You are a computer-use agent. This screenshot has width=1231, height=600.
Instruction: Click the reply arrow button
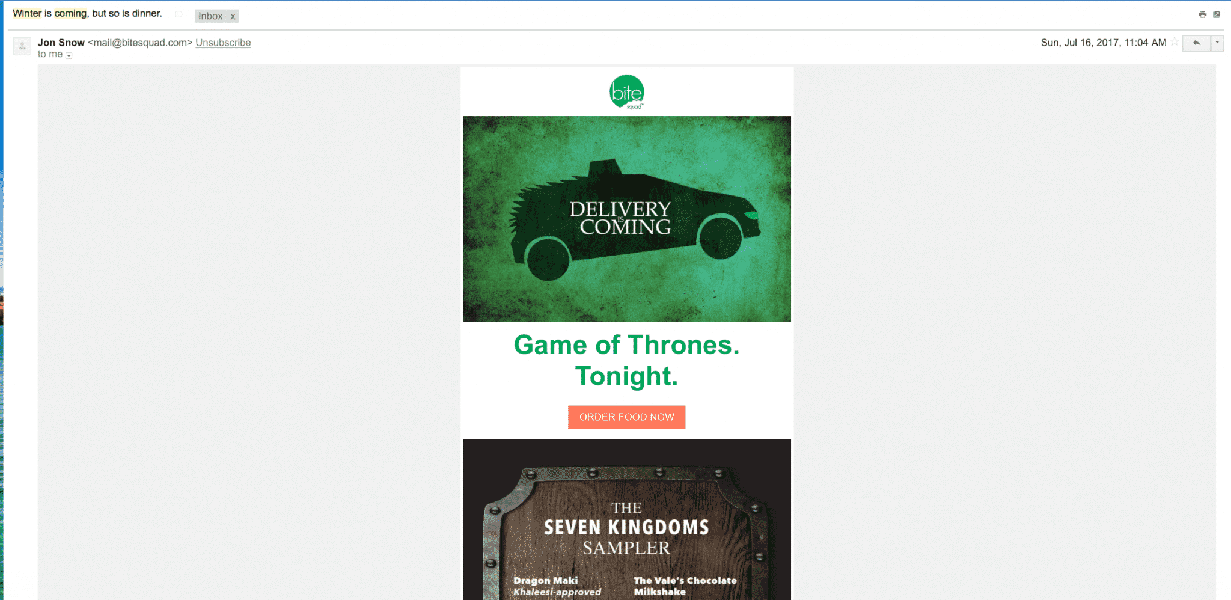click(x=1196, y=43)
